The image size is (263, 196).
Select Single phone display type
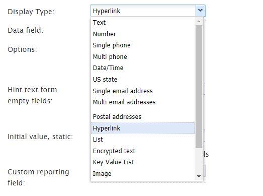coord(143,45)
